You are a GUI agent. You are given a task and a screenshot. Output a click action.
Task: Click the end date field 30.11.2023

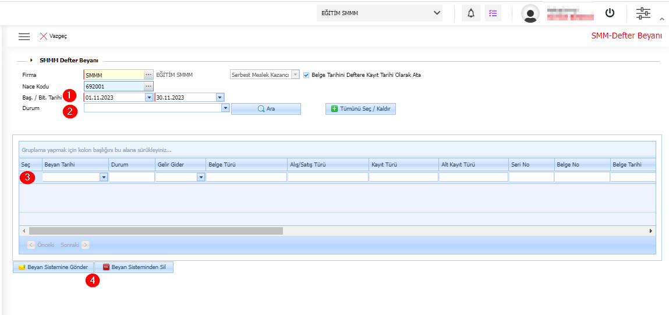(x=186, y=97)
